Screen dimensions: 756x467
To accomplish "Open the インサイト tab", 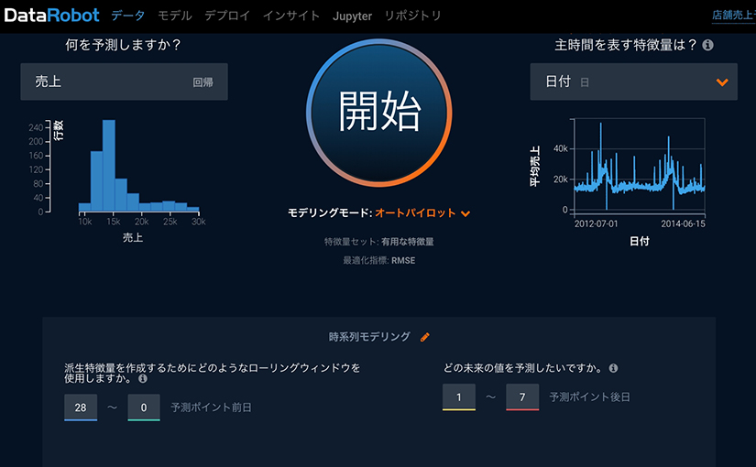I will [x=291, y=16].
